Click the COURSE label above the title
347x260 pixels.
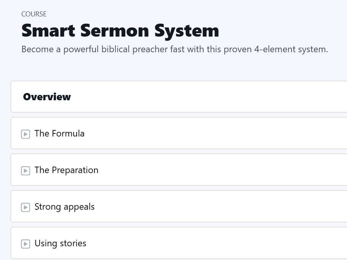(34, 14)
